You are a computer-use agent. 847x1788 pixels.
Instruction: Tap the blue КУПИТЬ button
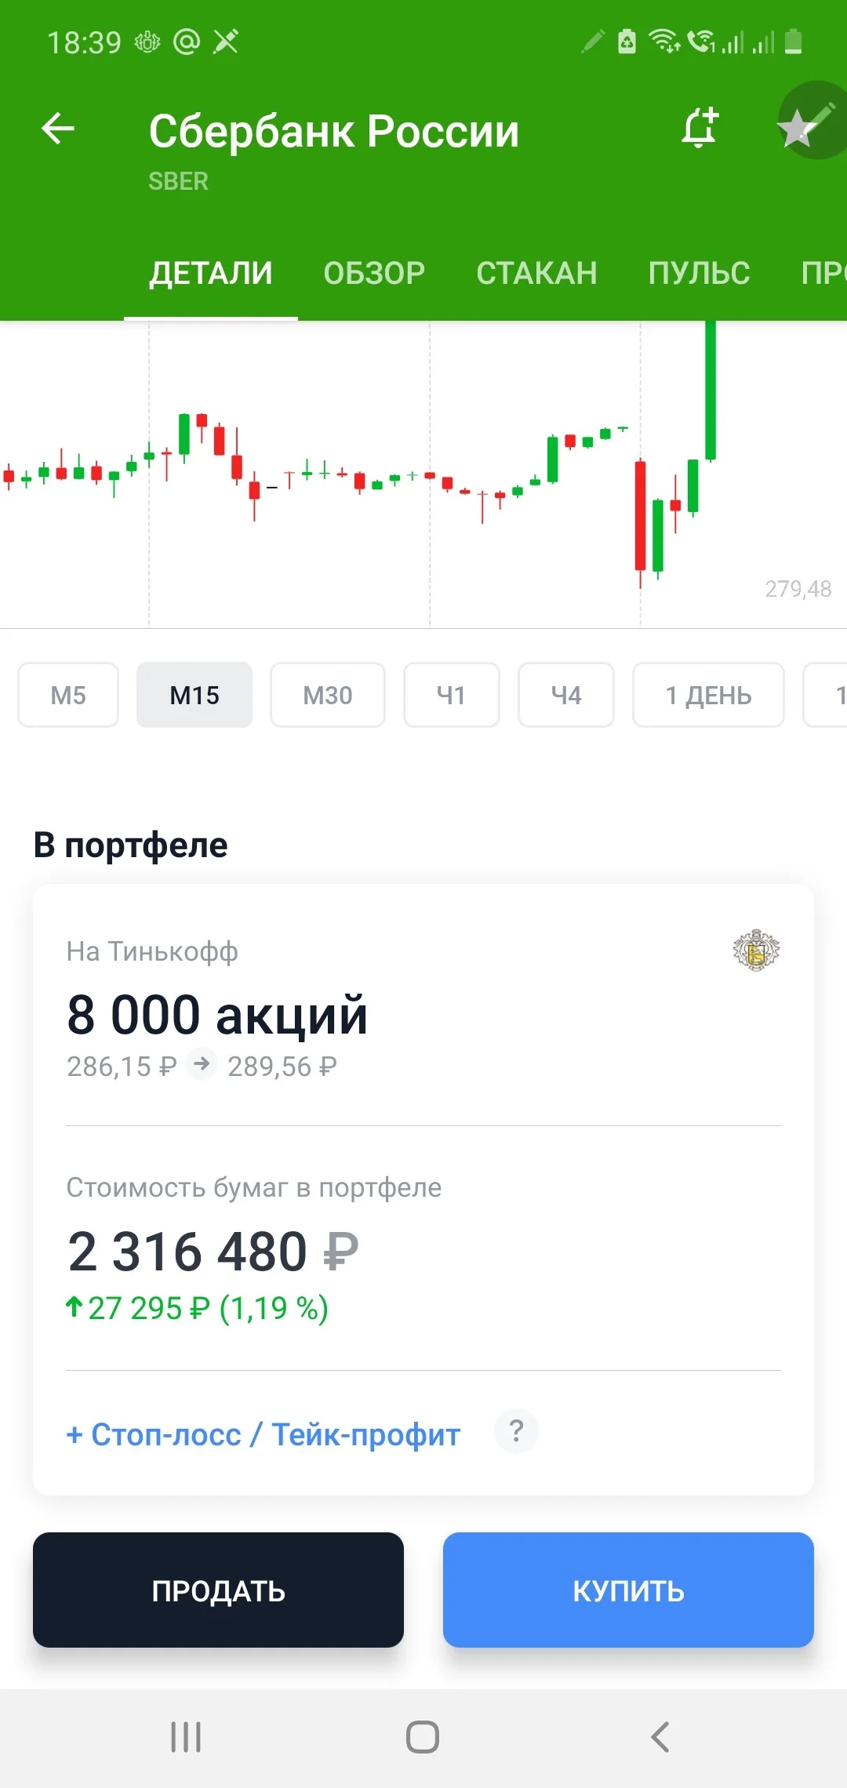tap(628, 1590)
